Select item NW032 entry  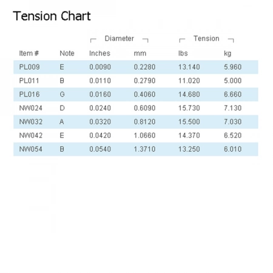[31, 122]
